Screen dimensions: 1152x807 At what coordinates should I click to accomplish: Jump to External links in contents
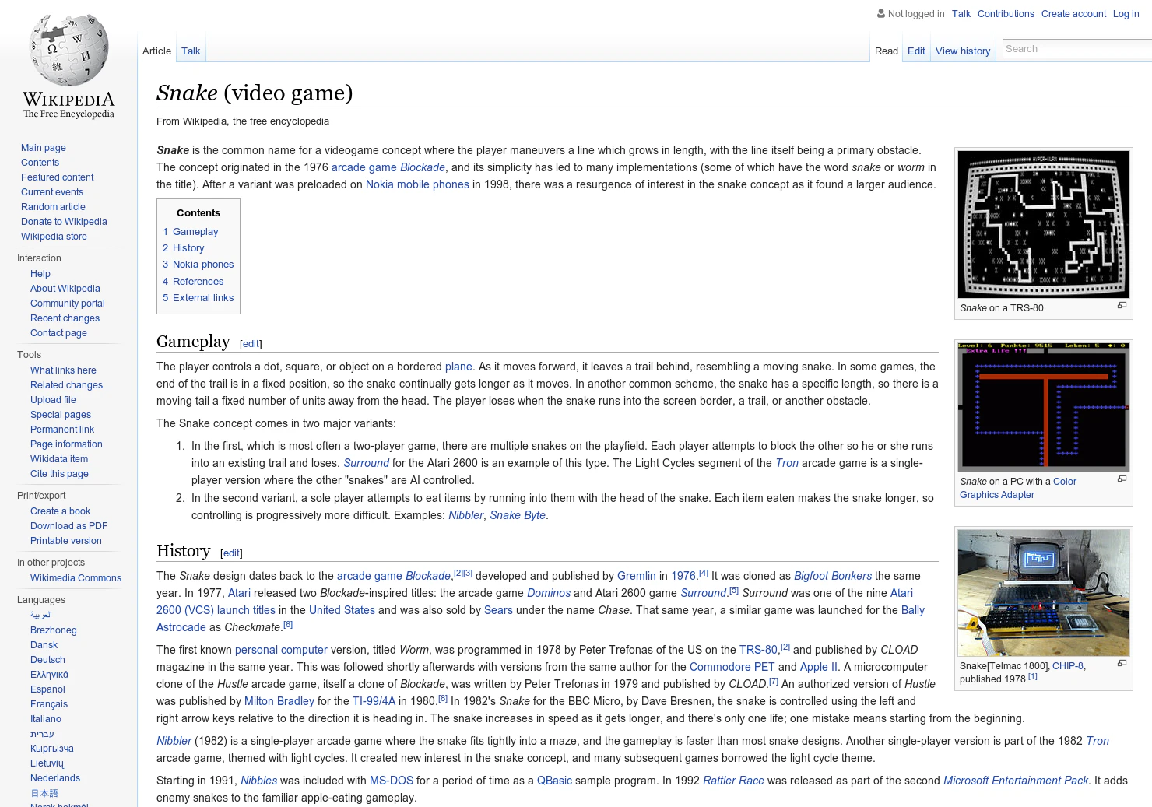point(198,298)
